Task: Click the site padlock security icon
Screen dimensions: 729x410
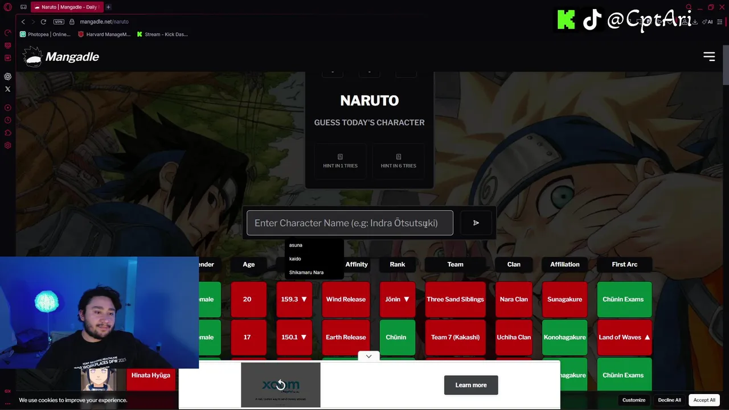Action: tap(72, 22)
